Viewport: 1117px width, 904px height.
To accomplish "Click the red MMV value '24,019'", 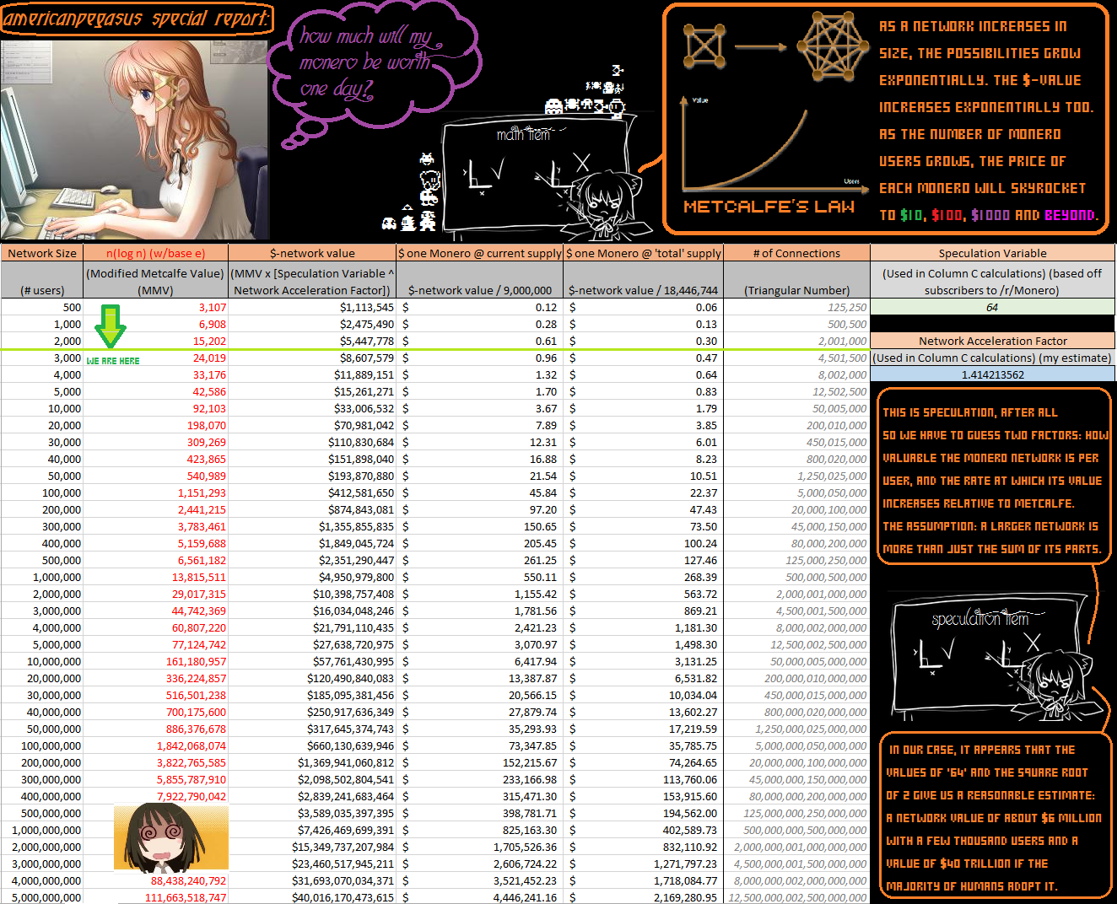I will point(209,358).
